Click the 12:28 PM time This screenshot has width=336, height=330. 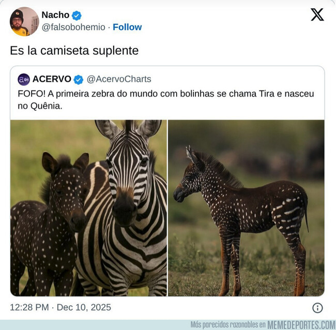(30, 308)
